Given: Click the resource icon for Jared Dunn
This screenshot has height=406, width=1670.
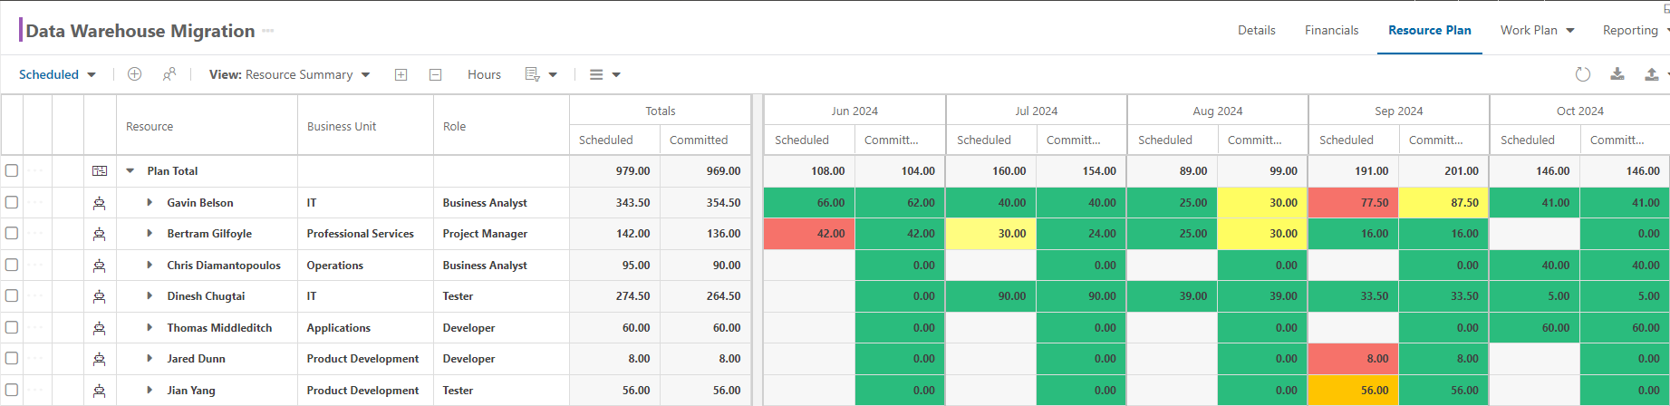Looking at the screenshot, I should coord(100,359).
